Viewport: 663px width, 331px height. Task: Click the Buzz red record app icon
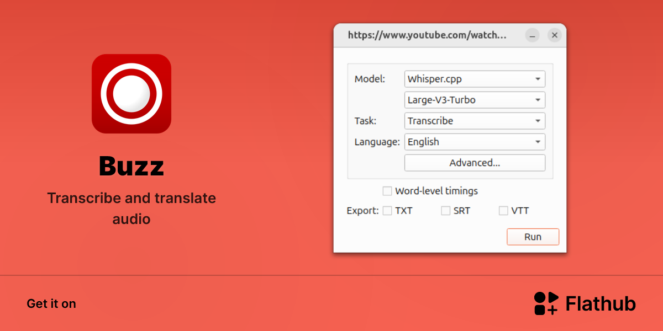(131, 94)
